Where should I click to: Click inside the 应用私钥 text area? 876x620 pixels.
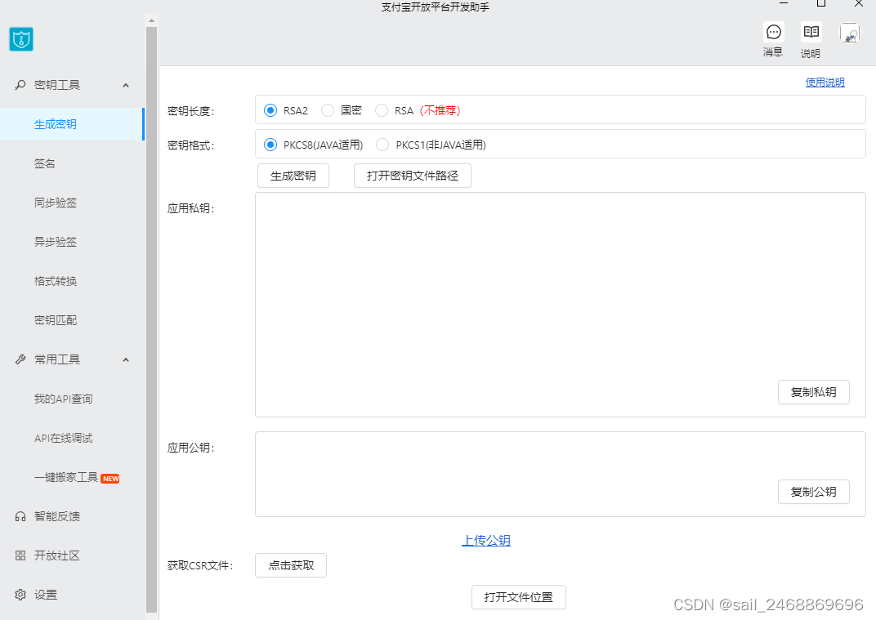click(561, 305)
